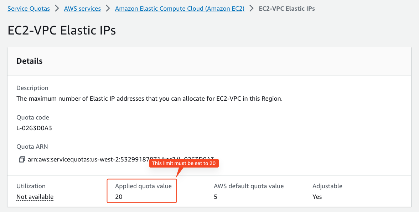The height and width of the screenshot is (212, 419).
Task: Click the chevron after Service Quotas
Action: click(x=57, y=9)
